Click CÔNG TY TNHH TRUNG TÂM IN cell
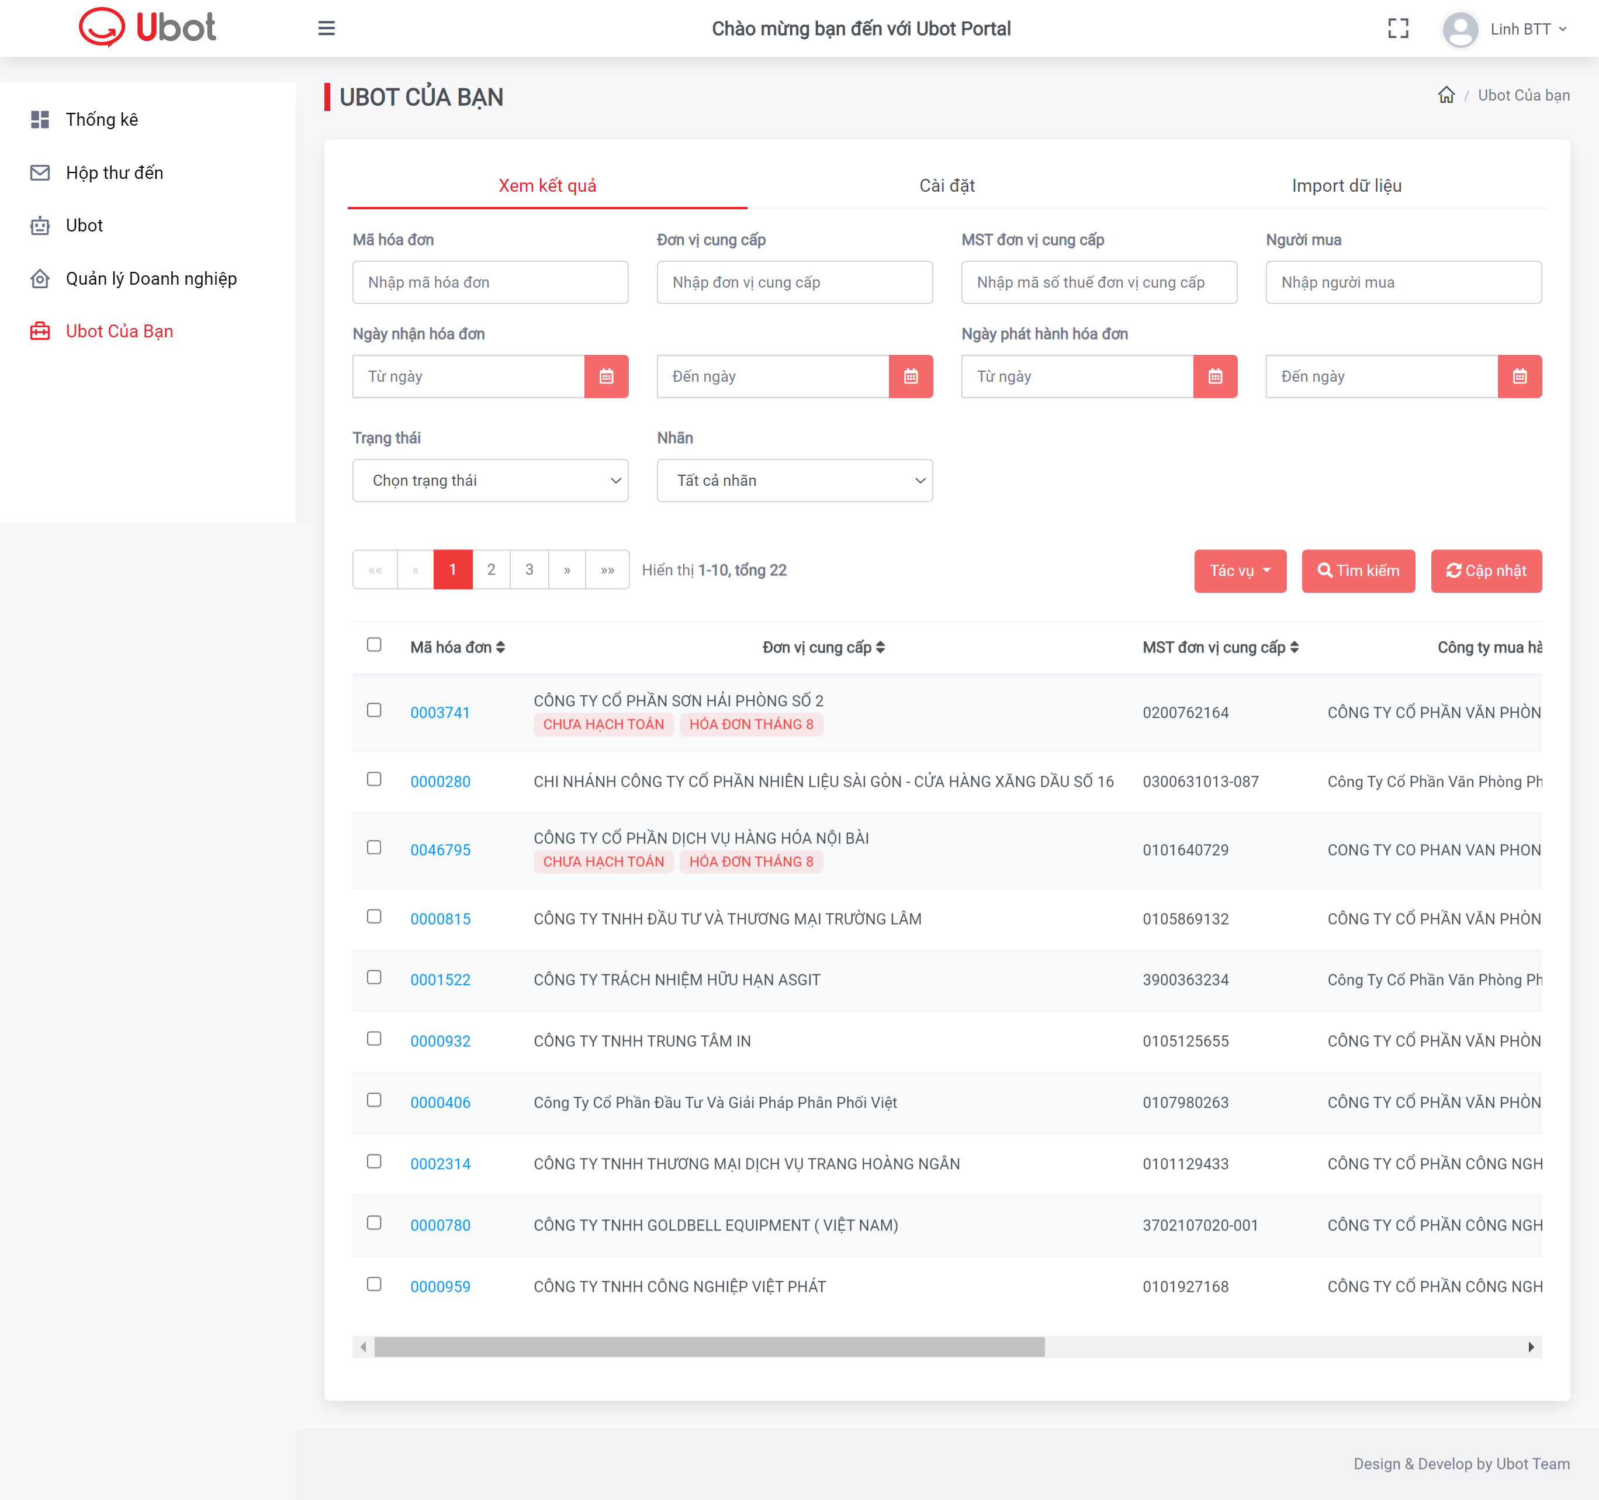The image size is (1599, 1500). click(x=642, y=1041)
